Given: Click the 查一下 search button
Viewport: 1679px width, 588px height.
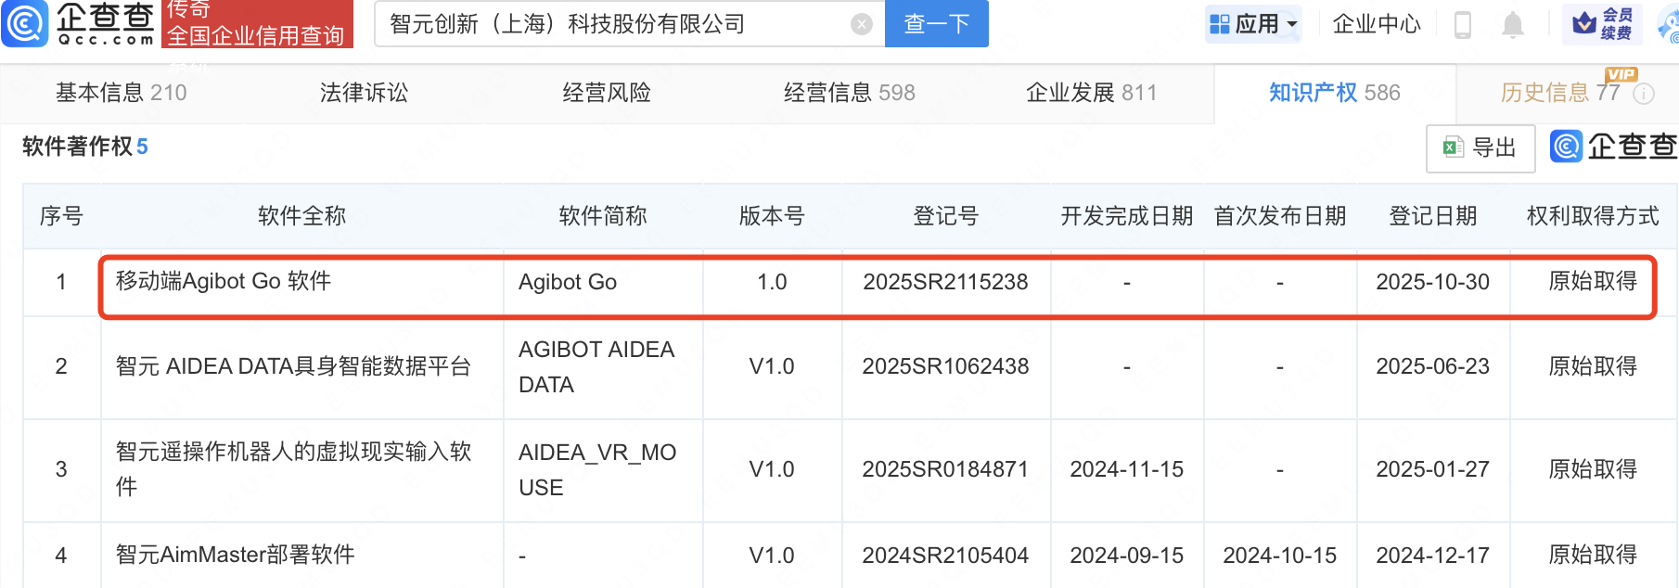Looking at the screenshot, I should tap(936, 24).
